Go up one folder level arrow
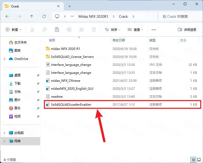 point(32,16)
